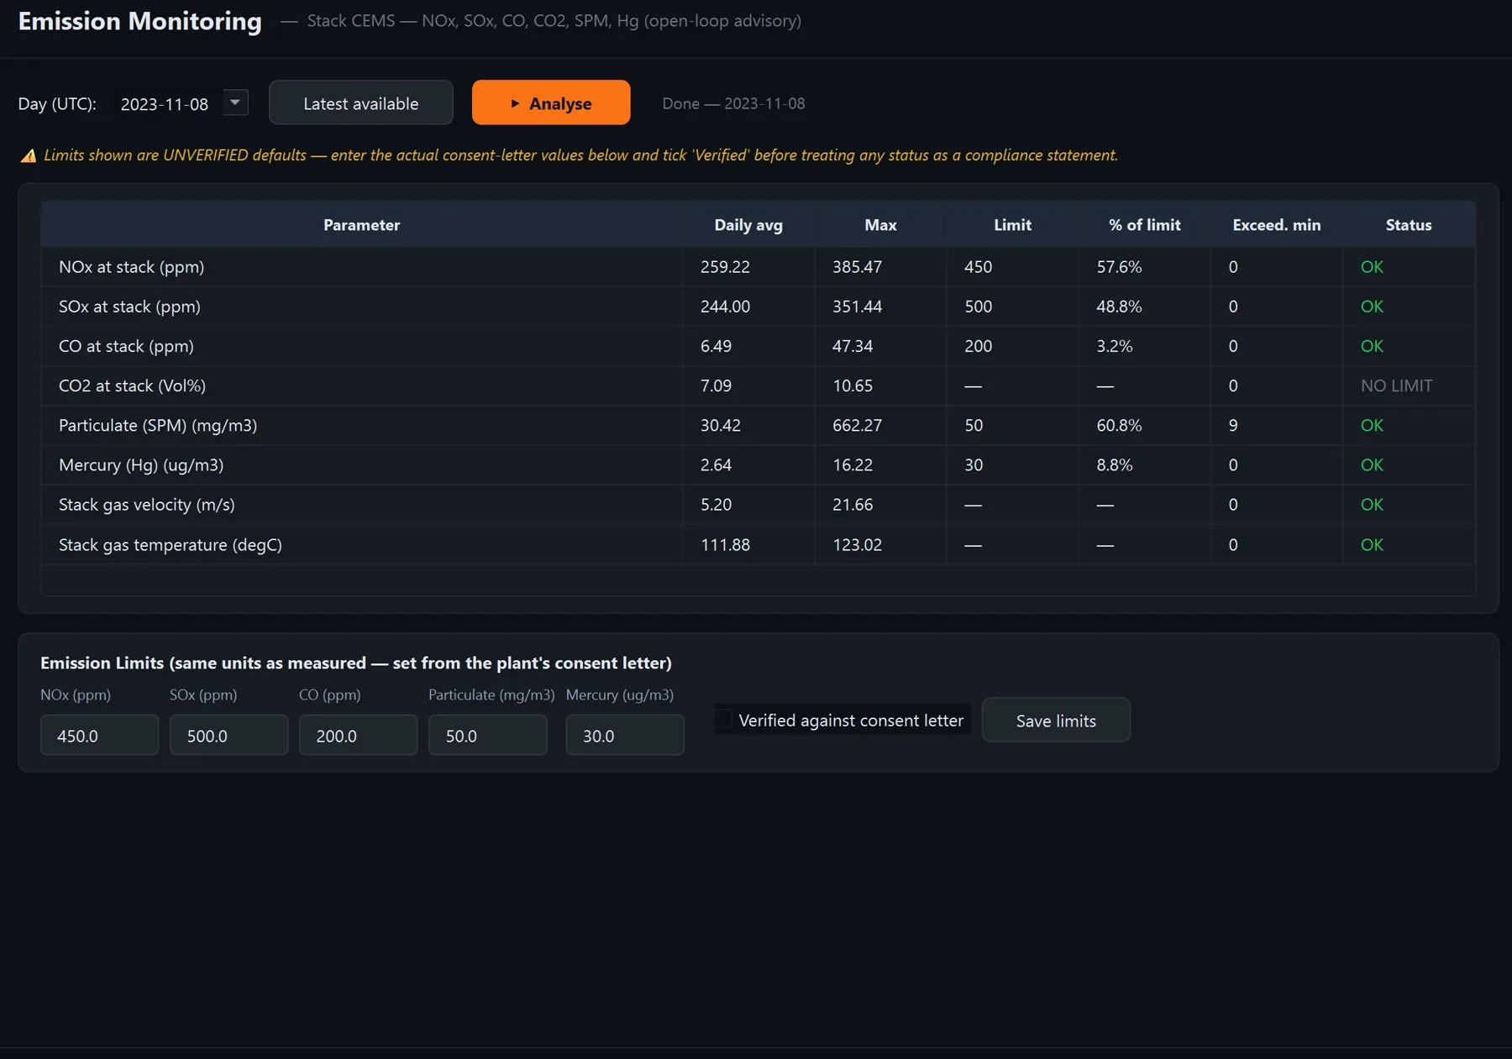Click the Particulate exceedance minutes value 9
Image resolution: width=1512 pixels, height=1059 pixels.
pos(1233,425)
